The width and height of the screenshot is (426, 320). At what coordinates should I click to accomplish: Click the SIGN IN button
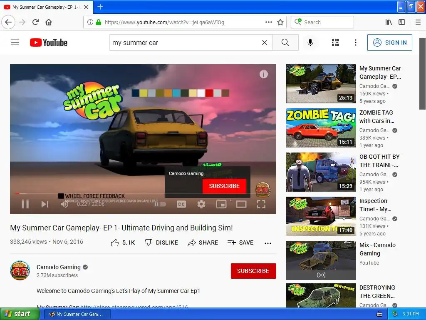pyautogui.click(x=389, y=42)
